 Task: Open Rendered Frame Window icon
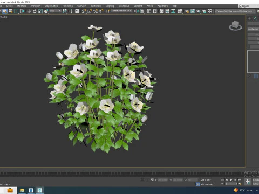[x=193, y=11]
